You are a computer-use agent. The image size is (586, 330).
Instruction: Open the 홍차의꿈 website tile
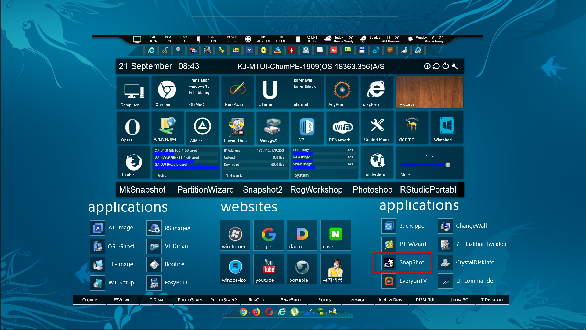coord(335,269)
